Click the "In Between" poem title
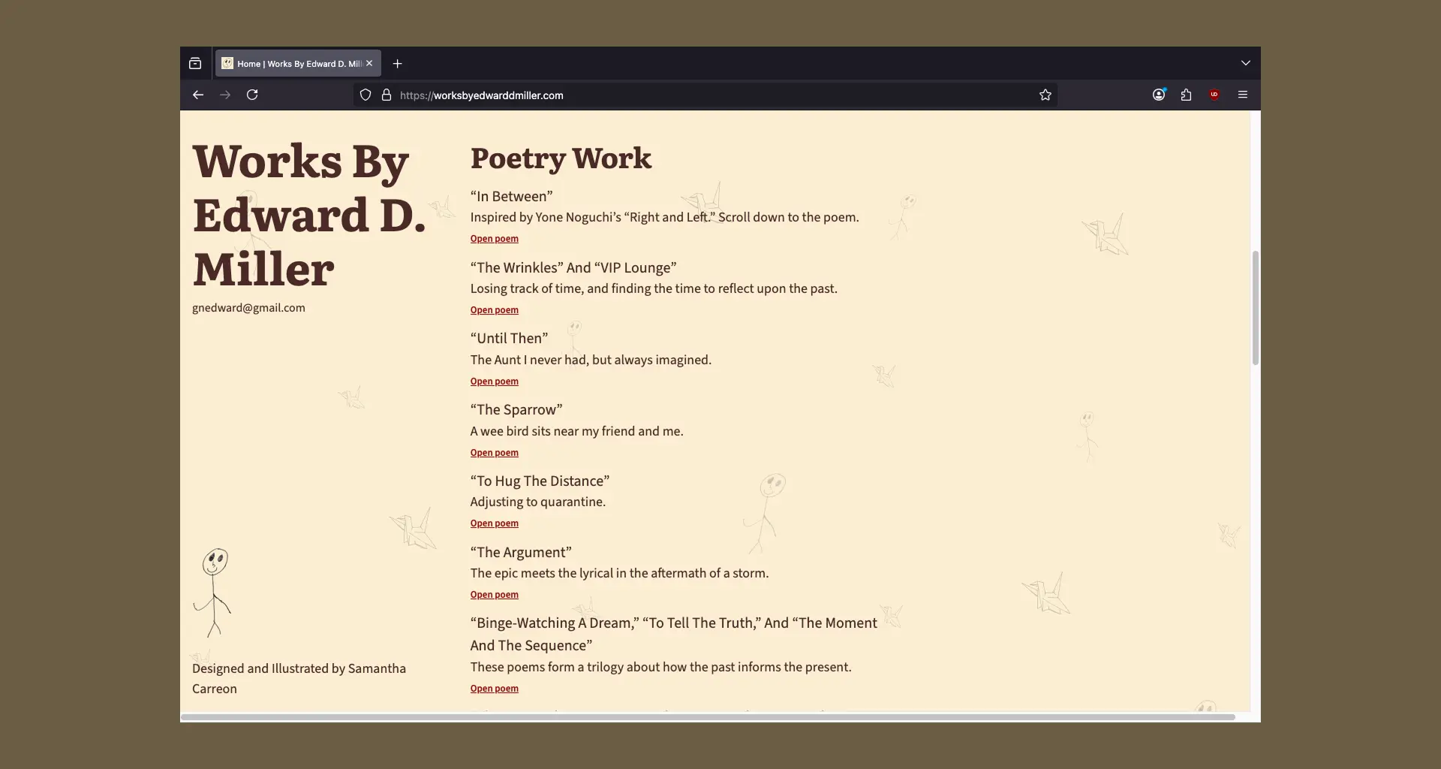This screenshot has height=769, width=1441. [x=511, y=197]
